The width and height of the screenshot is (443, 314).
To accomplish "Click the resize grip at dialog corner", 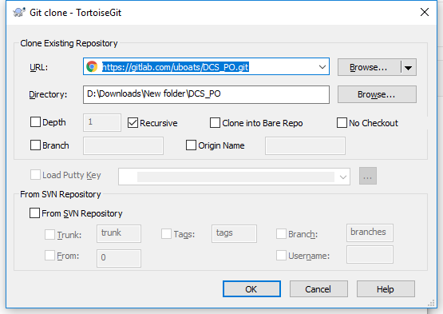I will click(x=431, y=304).
